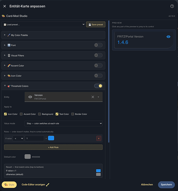Open the rule comparison operator dropdown
Image resolution: width=178 pixels, height=191 pixels.
coord(18,138)
